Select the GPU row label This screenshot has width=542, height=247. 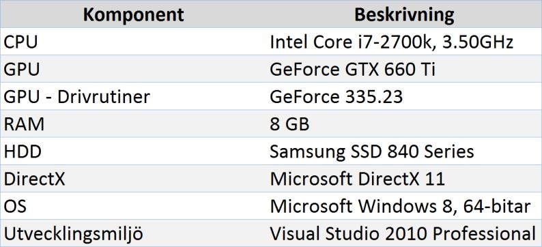133,69
